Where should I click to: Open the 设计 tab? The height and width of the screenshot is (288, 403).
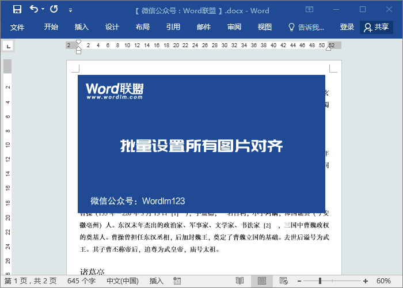112,26
